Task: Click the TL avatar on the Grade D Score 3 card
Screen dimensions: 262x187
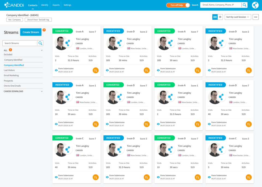Action: (147, 177)
